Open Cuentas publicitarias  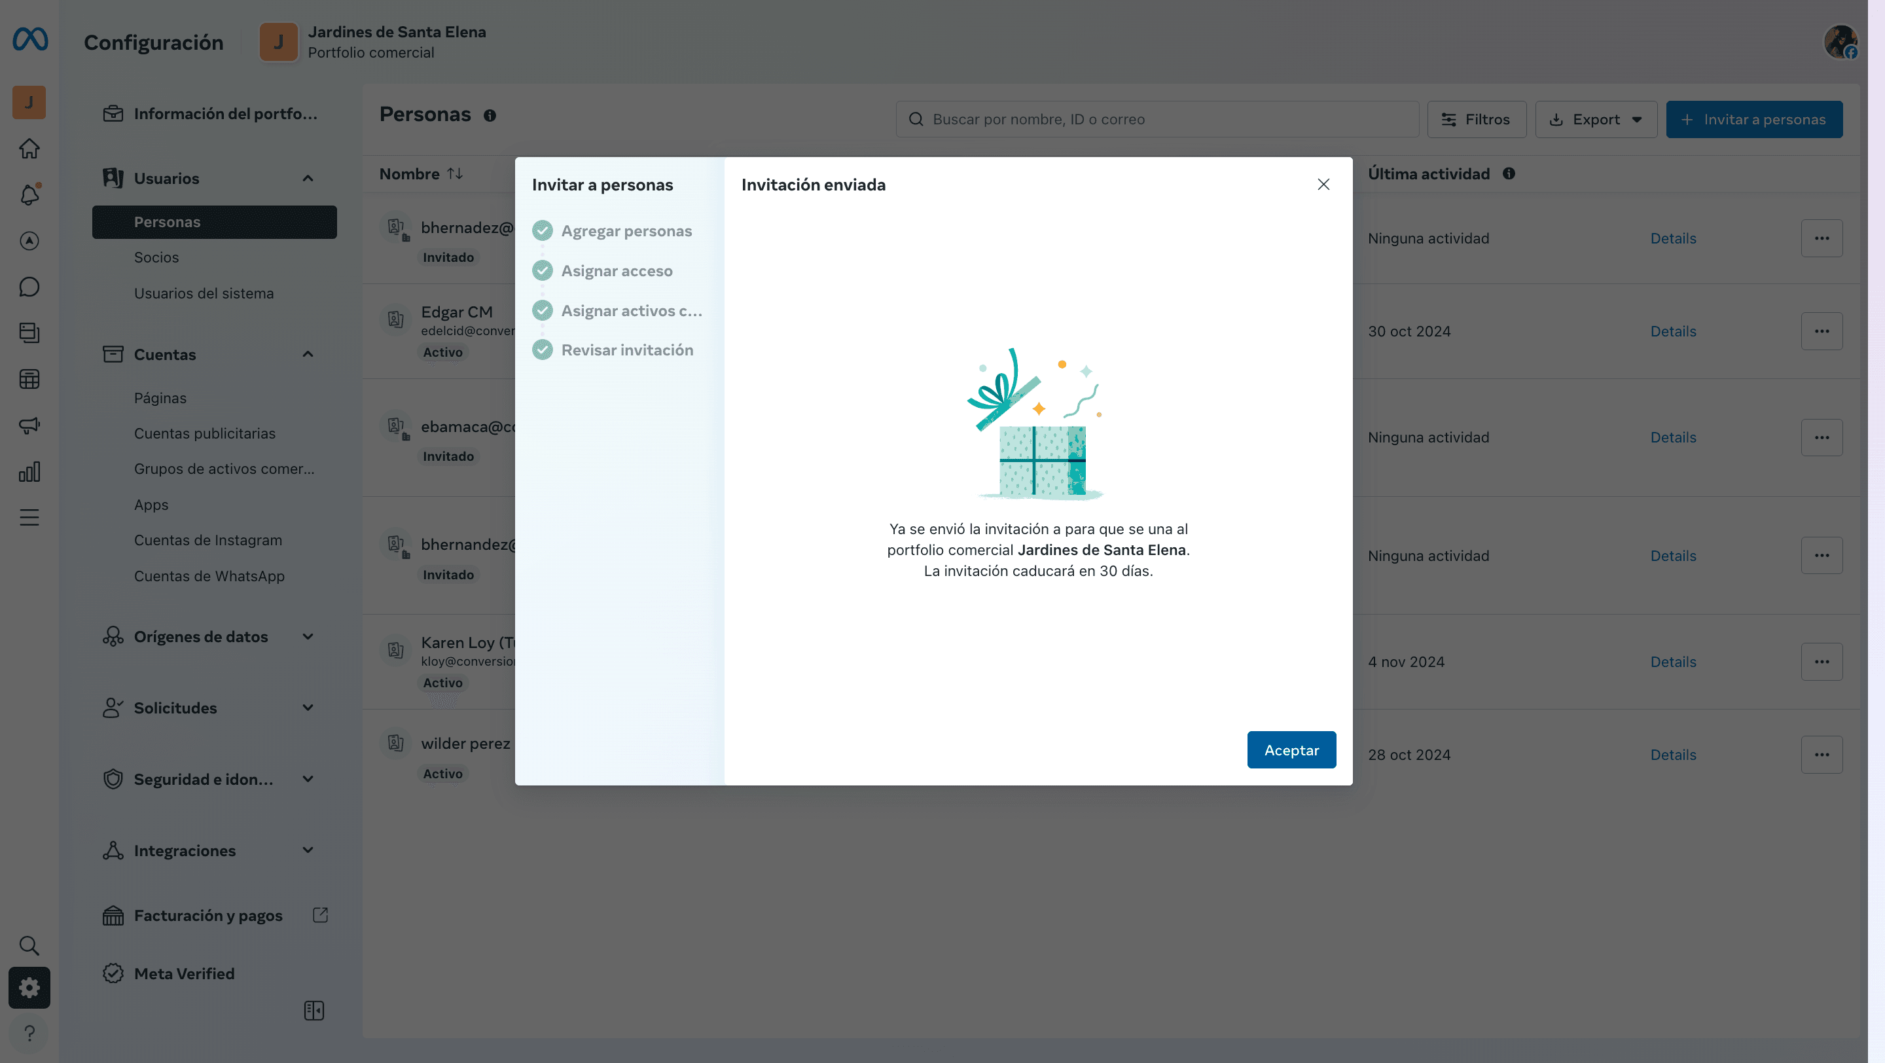[x=205, y=433]
